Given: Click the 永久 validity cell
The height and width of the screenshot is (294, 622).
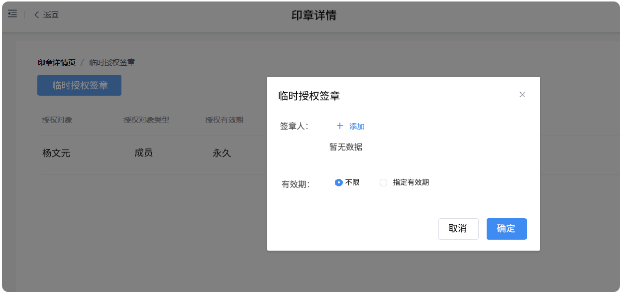Looking at the screenshot, I should [x=222, y=153].
